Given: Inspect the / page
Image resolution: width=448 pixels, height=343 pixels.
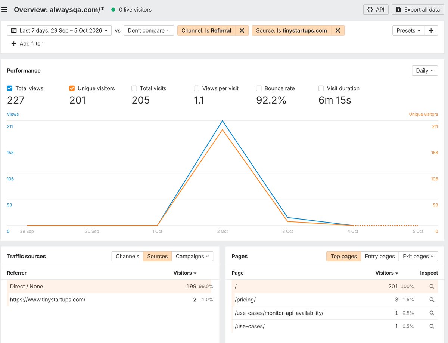Looking at the screenshot, I should [432, 287].
